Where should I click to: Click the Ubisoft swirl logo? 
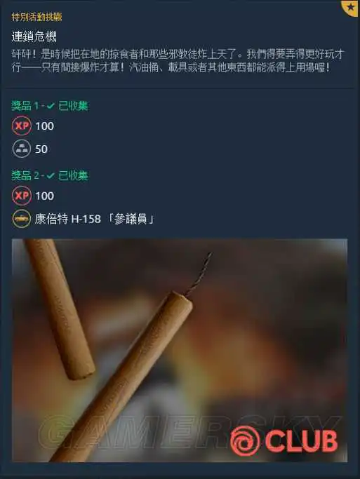[246, 441]
